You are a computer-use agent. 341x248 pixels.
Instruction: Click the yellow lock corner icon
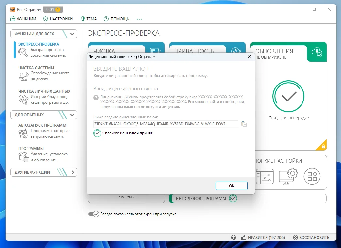pos(323,146)
